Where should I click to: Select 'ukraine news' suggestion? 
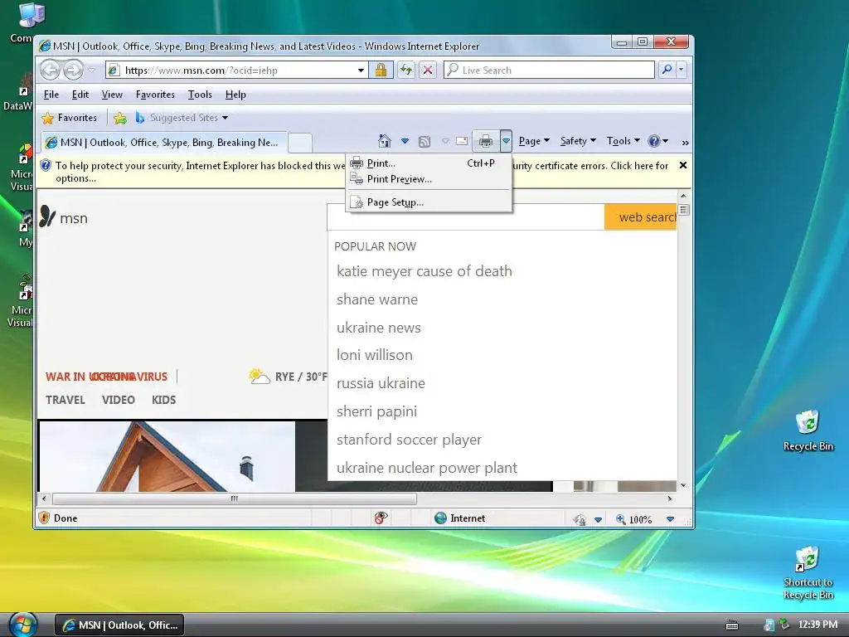(x=378, y=327)
